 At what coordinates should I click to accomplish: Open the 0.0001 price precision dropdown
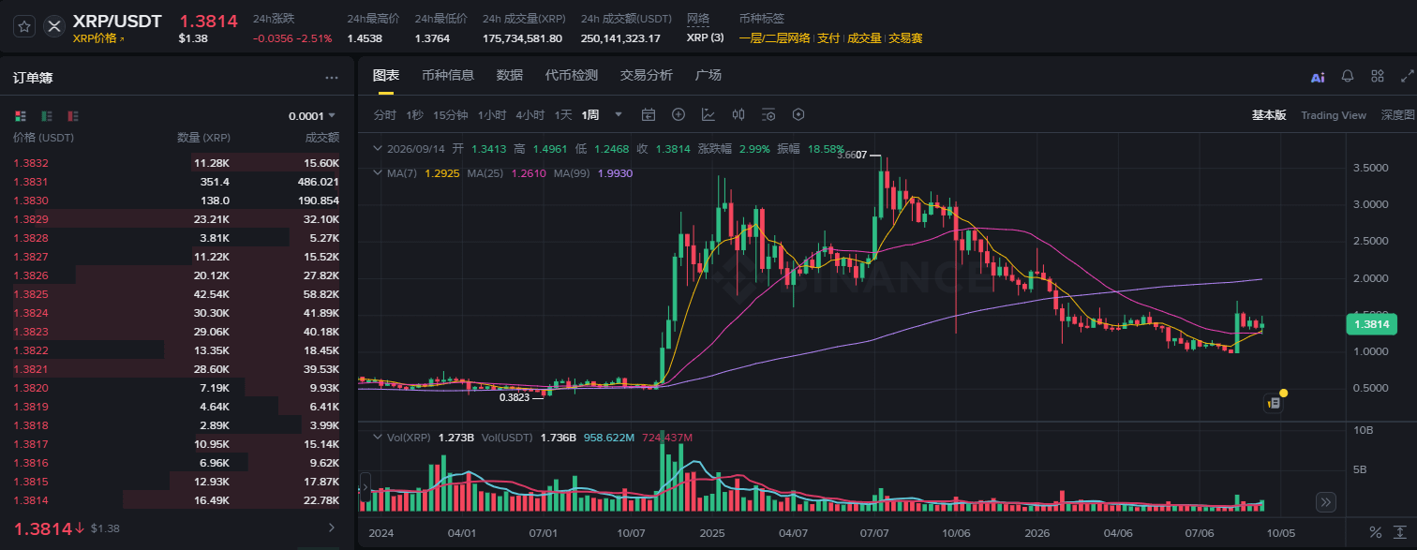pyautogui.click(x=312, y=116)
